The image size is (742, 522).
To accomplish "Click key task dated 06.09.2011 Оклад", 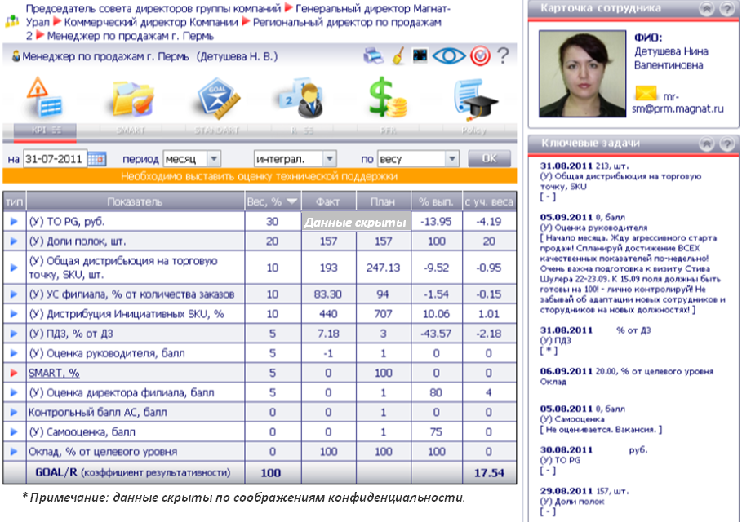I will pos(627,376).
